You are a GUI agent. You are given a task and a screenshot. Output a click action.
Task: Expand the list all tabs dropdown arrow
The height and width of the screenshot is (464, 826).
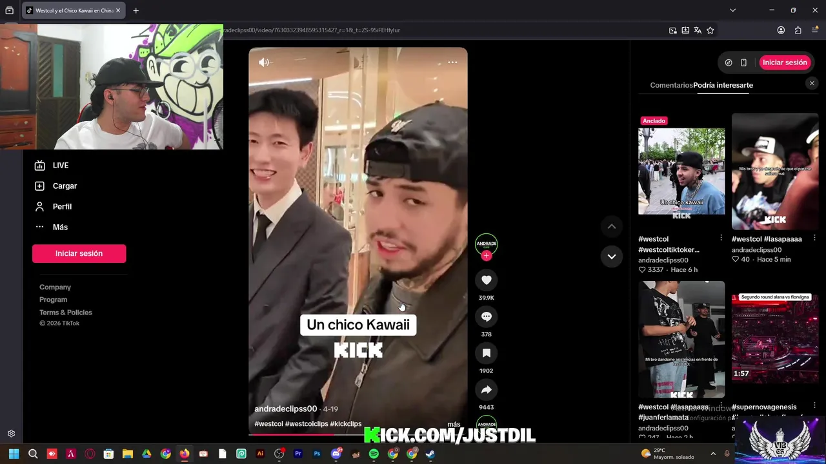coord(732,10)
